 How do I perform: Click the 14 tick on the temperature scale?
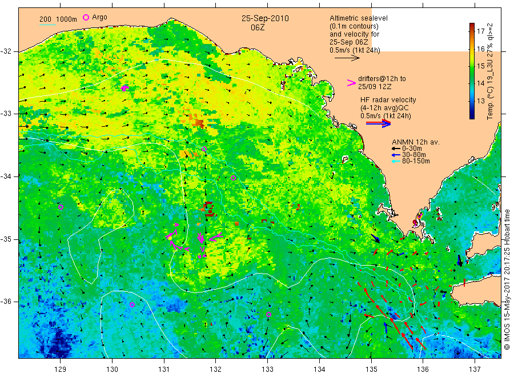tap(480, 83)
